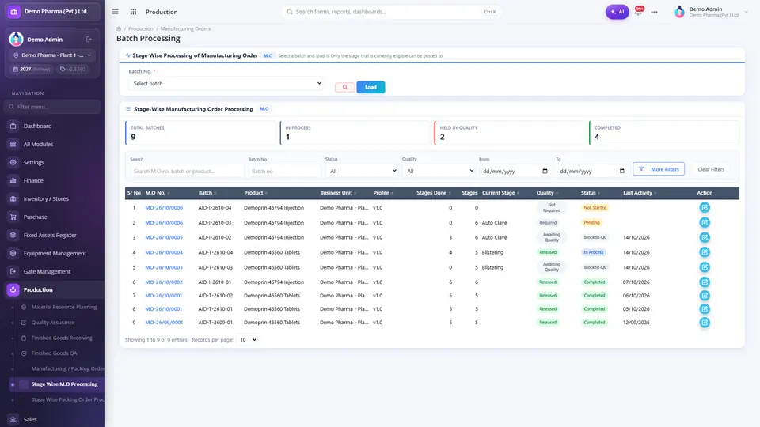Viewport: 760px width, 427px height.
Task: Click the In Process status badge
Action: [x=593, y=252]
